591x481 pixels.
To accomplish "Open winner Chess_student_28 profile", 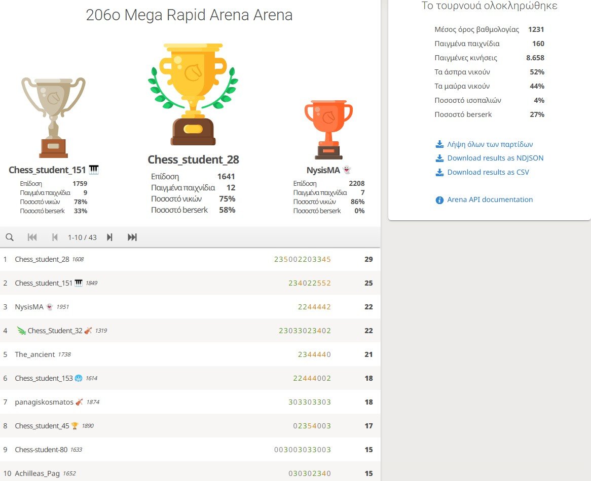I will click(193, 159).
